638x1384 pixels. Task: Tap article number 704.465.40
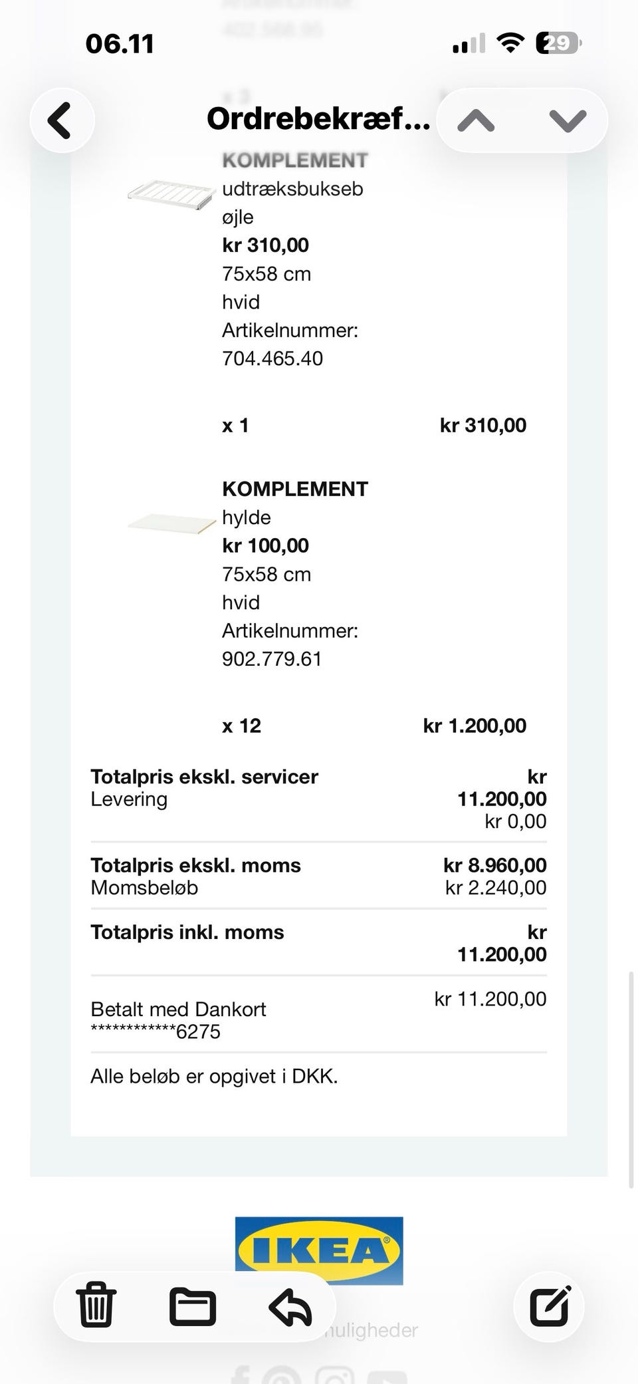pos(272,358)
